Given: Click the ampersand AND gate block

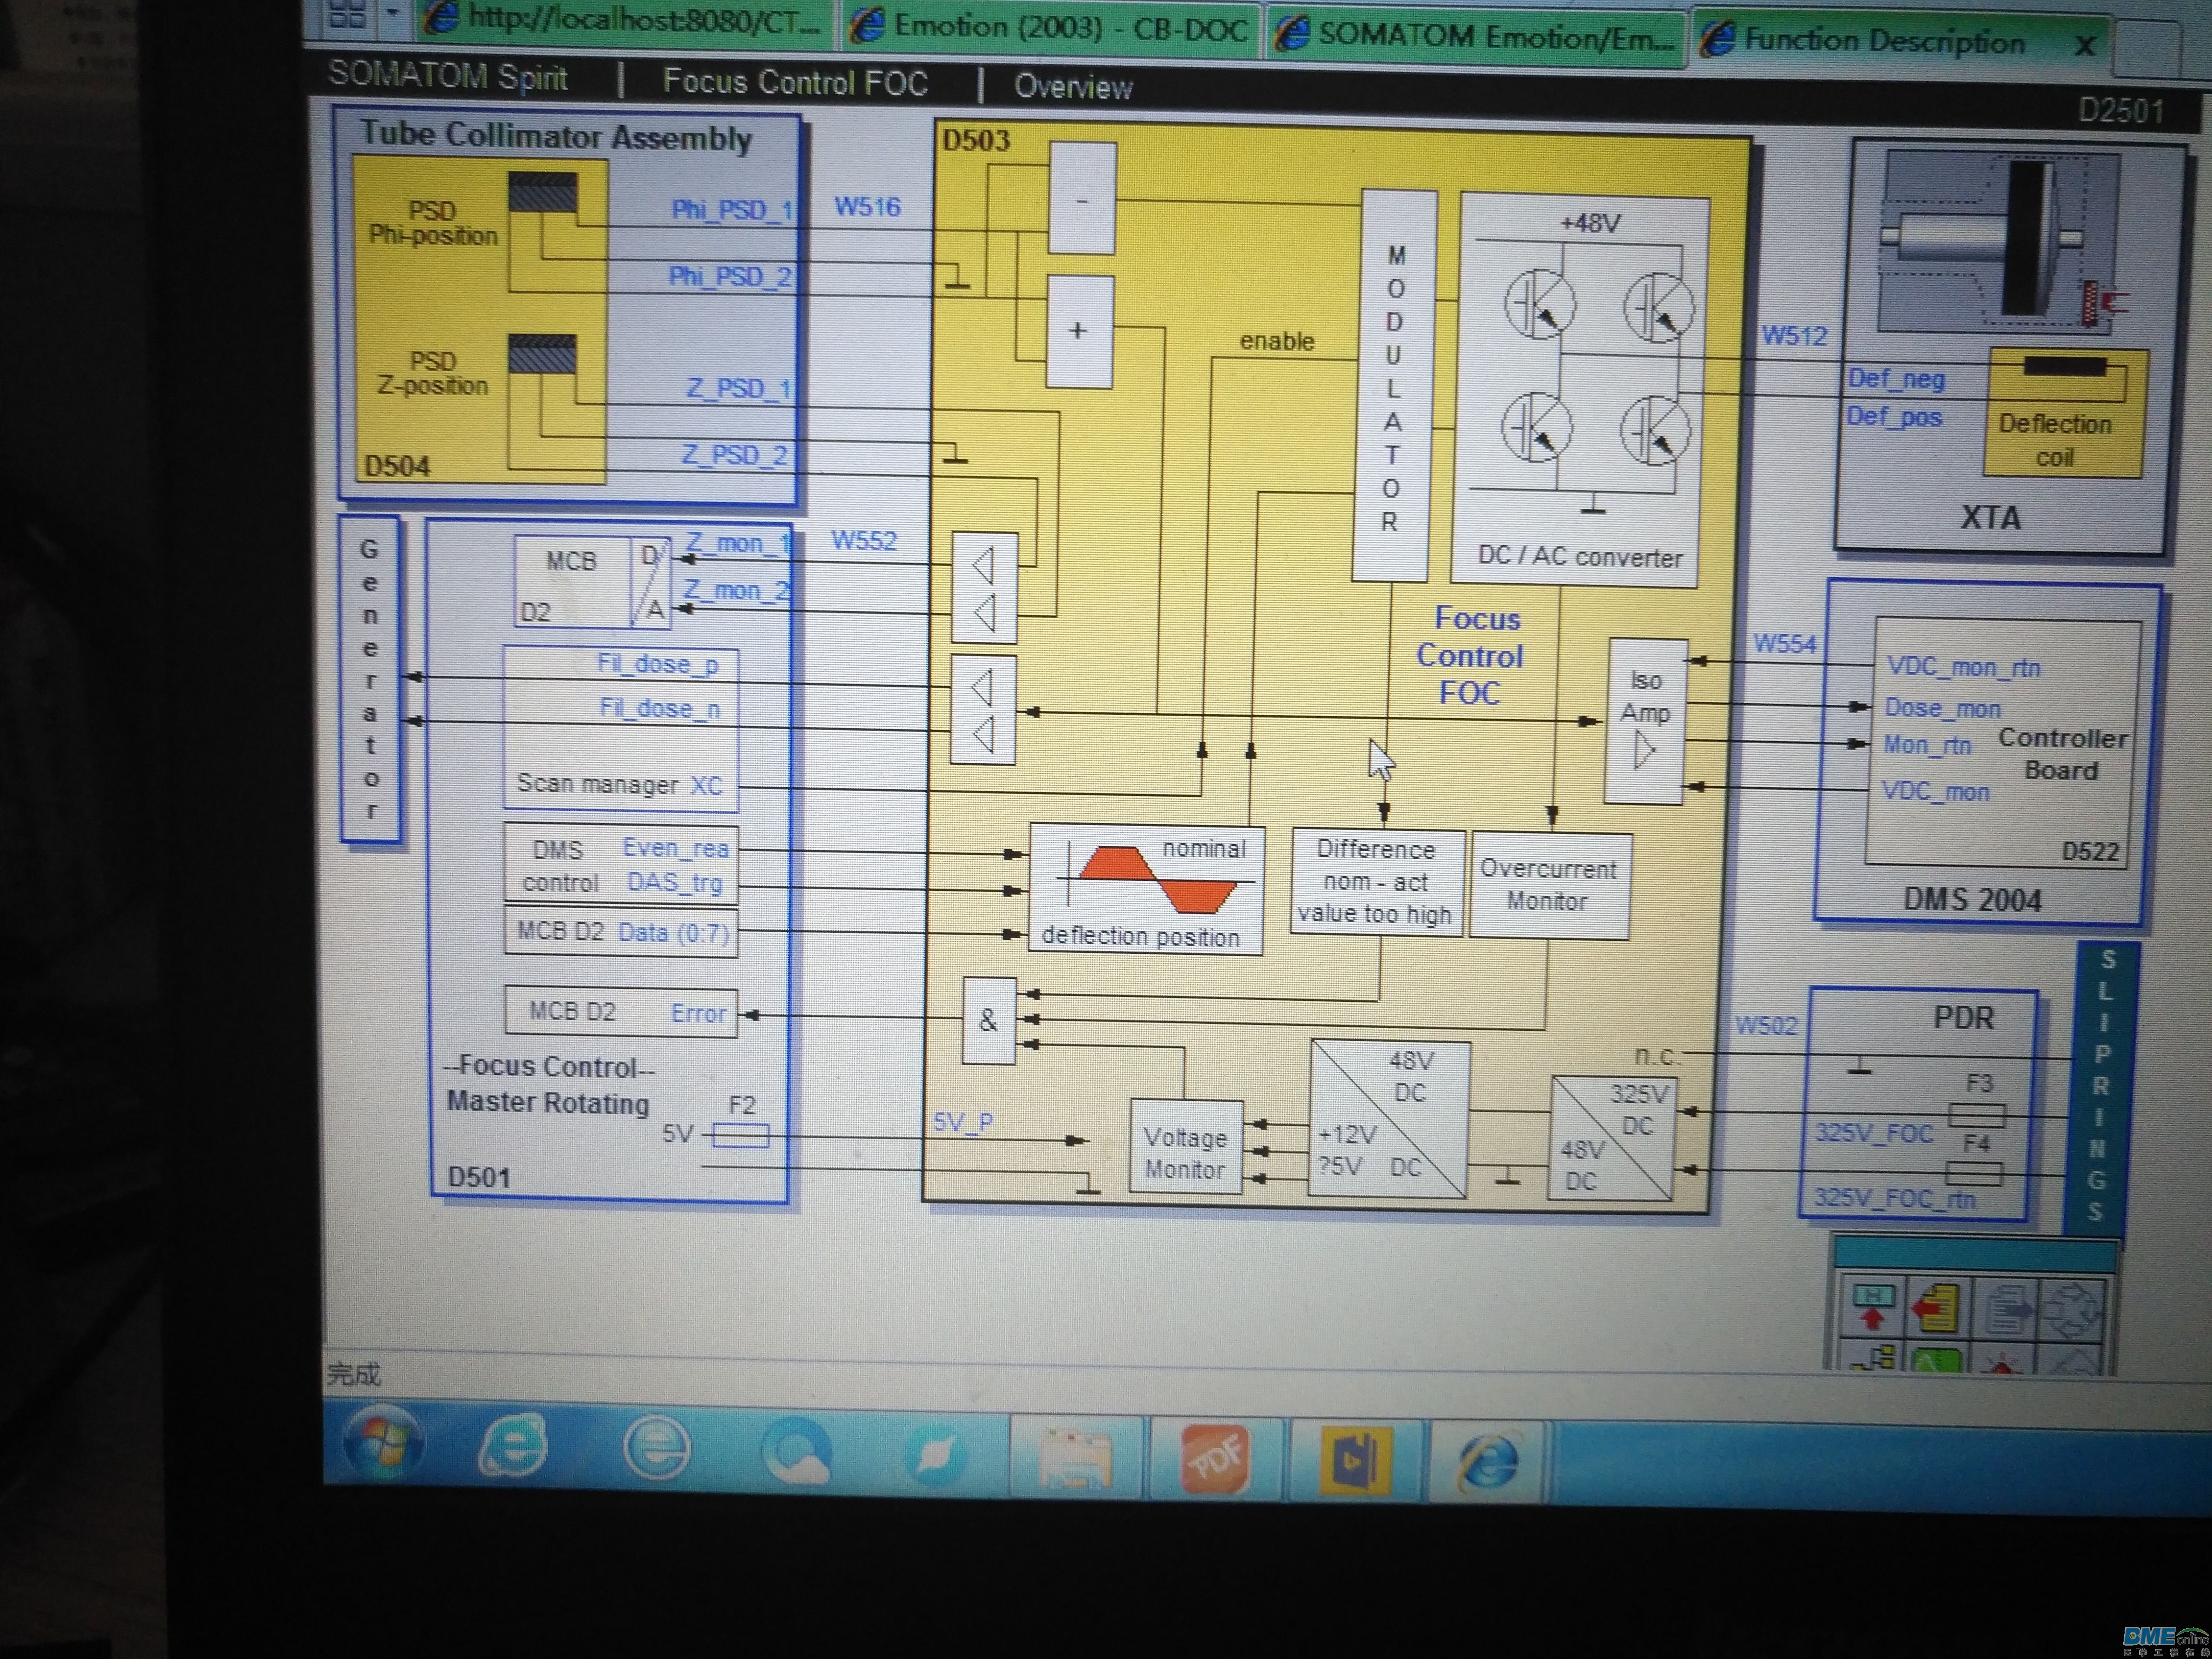Looking at the screenshot, I should [x=988, y=1020].
